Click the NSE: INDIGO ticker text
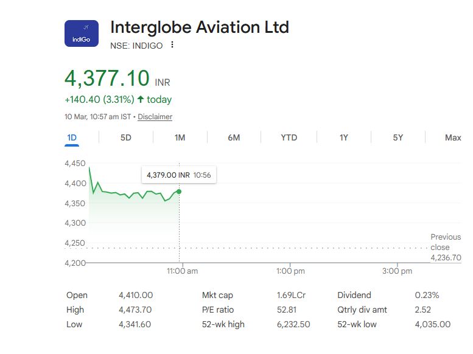 136,46
